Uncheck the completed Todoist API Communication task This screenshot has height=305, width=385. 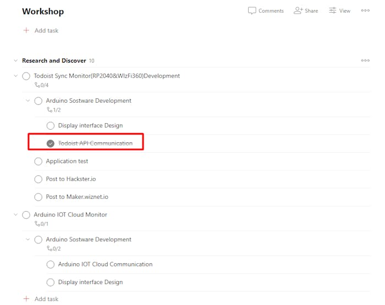(51, 143)
